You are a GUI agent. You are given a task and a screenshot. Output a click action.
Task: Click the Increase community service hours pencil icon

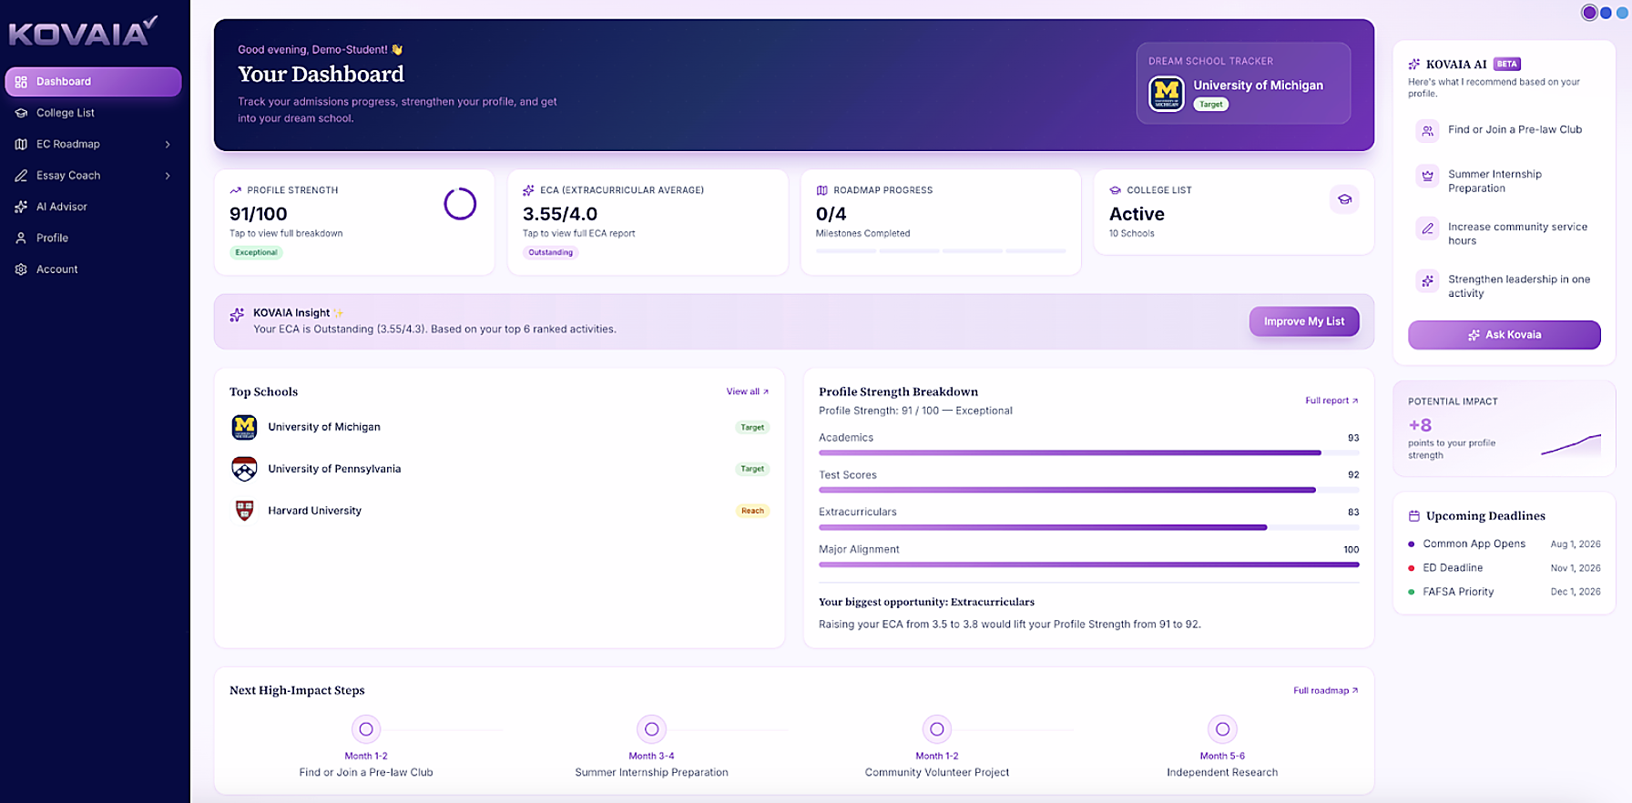1427,229
